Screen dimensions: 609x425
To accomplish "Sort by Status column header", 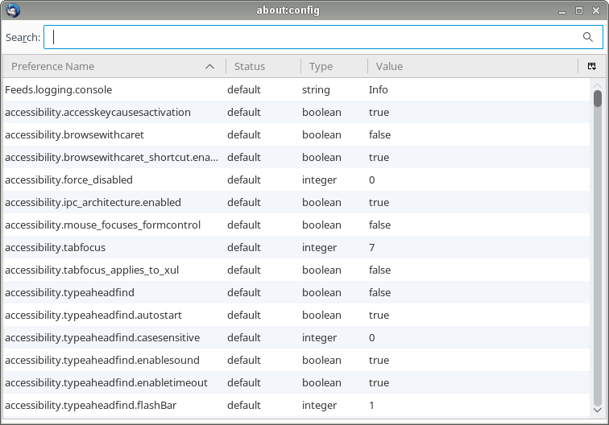I will [x=250, y=67].
